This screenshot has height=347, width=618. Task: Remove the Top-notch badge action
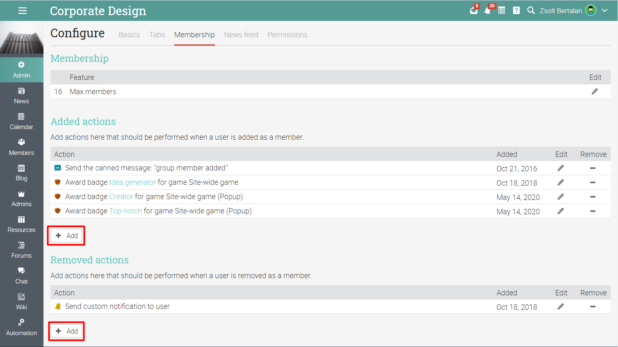click(593, 211)
